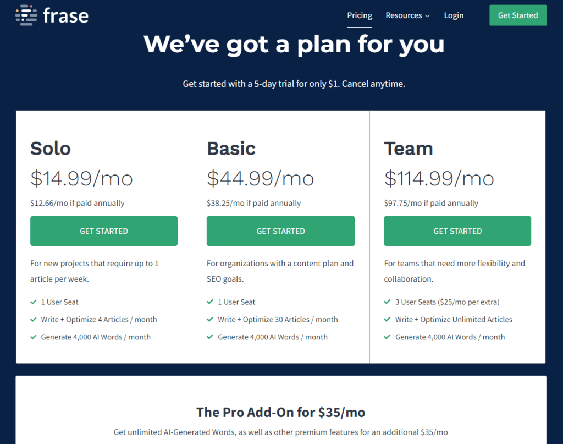Choose Get Started for Basic plan
The height and width of the screenshot is (444, 563).
click(x=280, y=231)
